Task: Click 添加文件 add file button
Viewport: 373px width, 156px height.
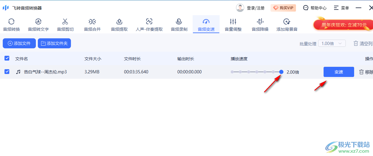Action: pyautogui.click(x=19, y=43)
